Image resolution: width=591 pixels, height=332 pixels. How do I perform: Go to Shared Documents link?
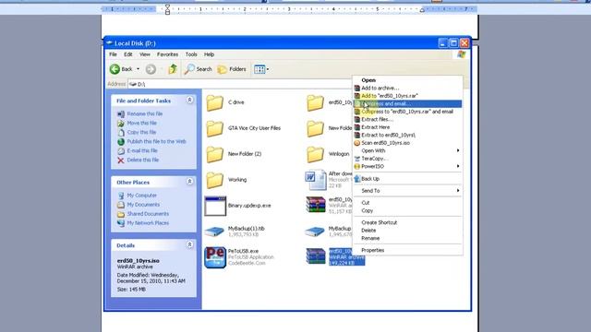[x=148, y=214]
